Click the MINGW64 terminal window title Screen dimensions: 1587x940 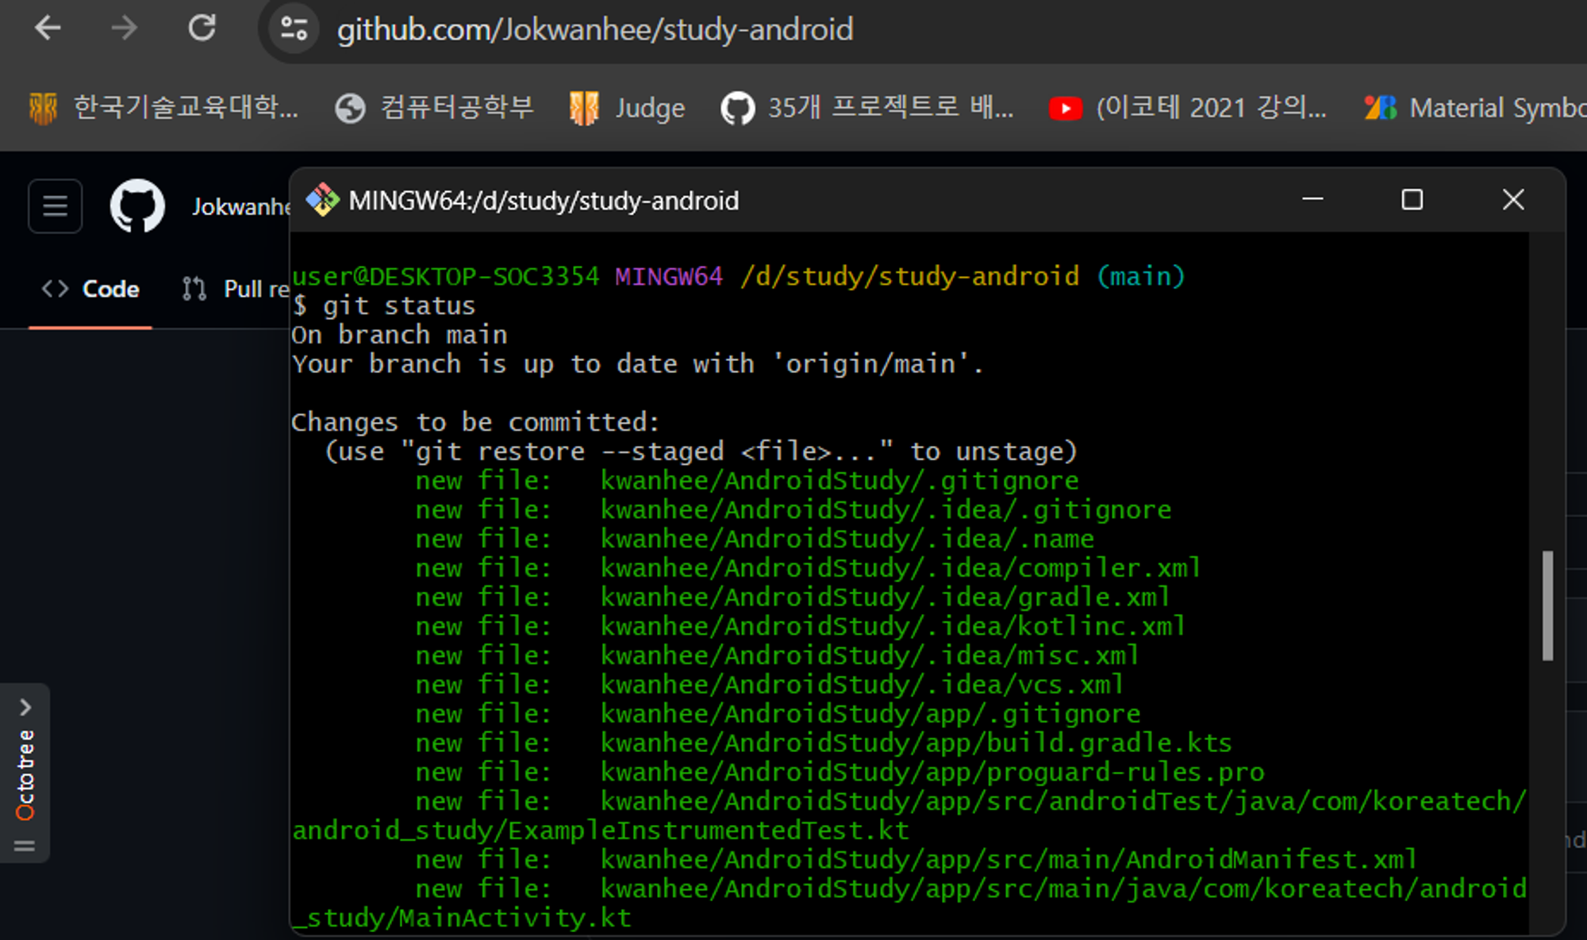point(544,201)
